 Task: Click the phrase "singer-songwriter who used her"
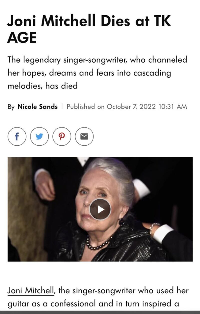130,291
